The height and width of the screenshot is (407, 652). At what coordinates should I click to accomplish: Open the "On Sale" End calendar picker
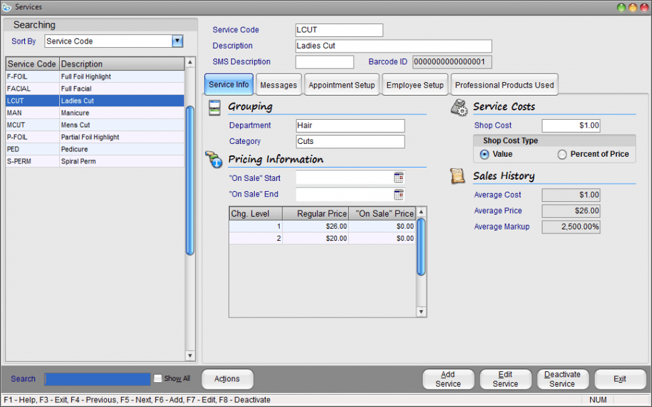coord(399,194)
